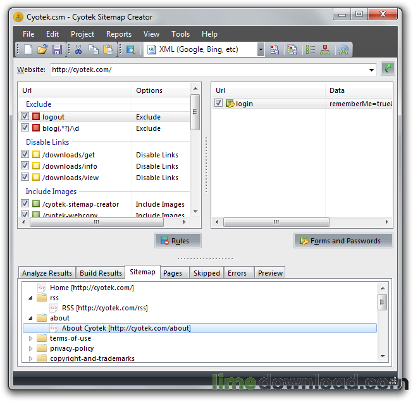Create a new project with New icon
Viewport: 413px width, 402px height.
(x=28, y=49)
